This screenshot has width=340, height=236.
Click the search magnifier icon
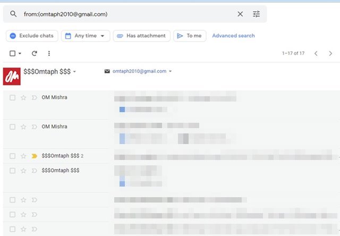(13, 14)
